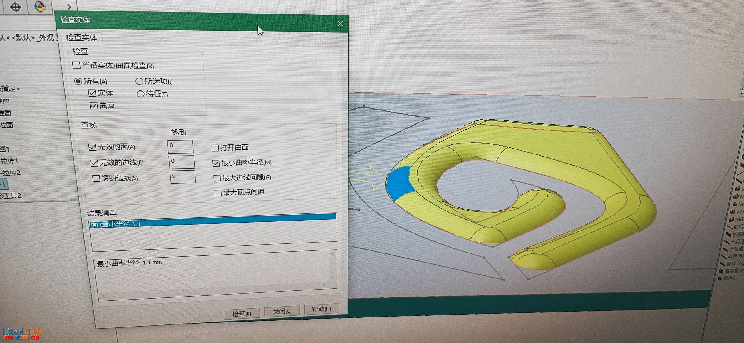Close the 检查实体 dialog
744x343 pixels.
click(340, 23)
